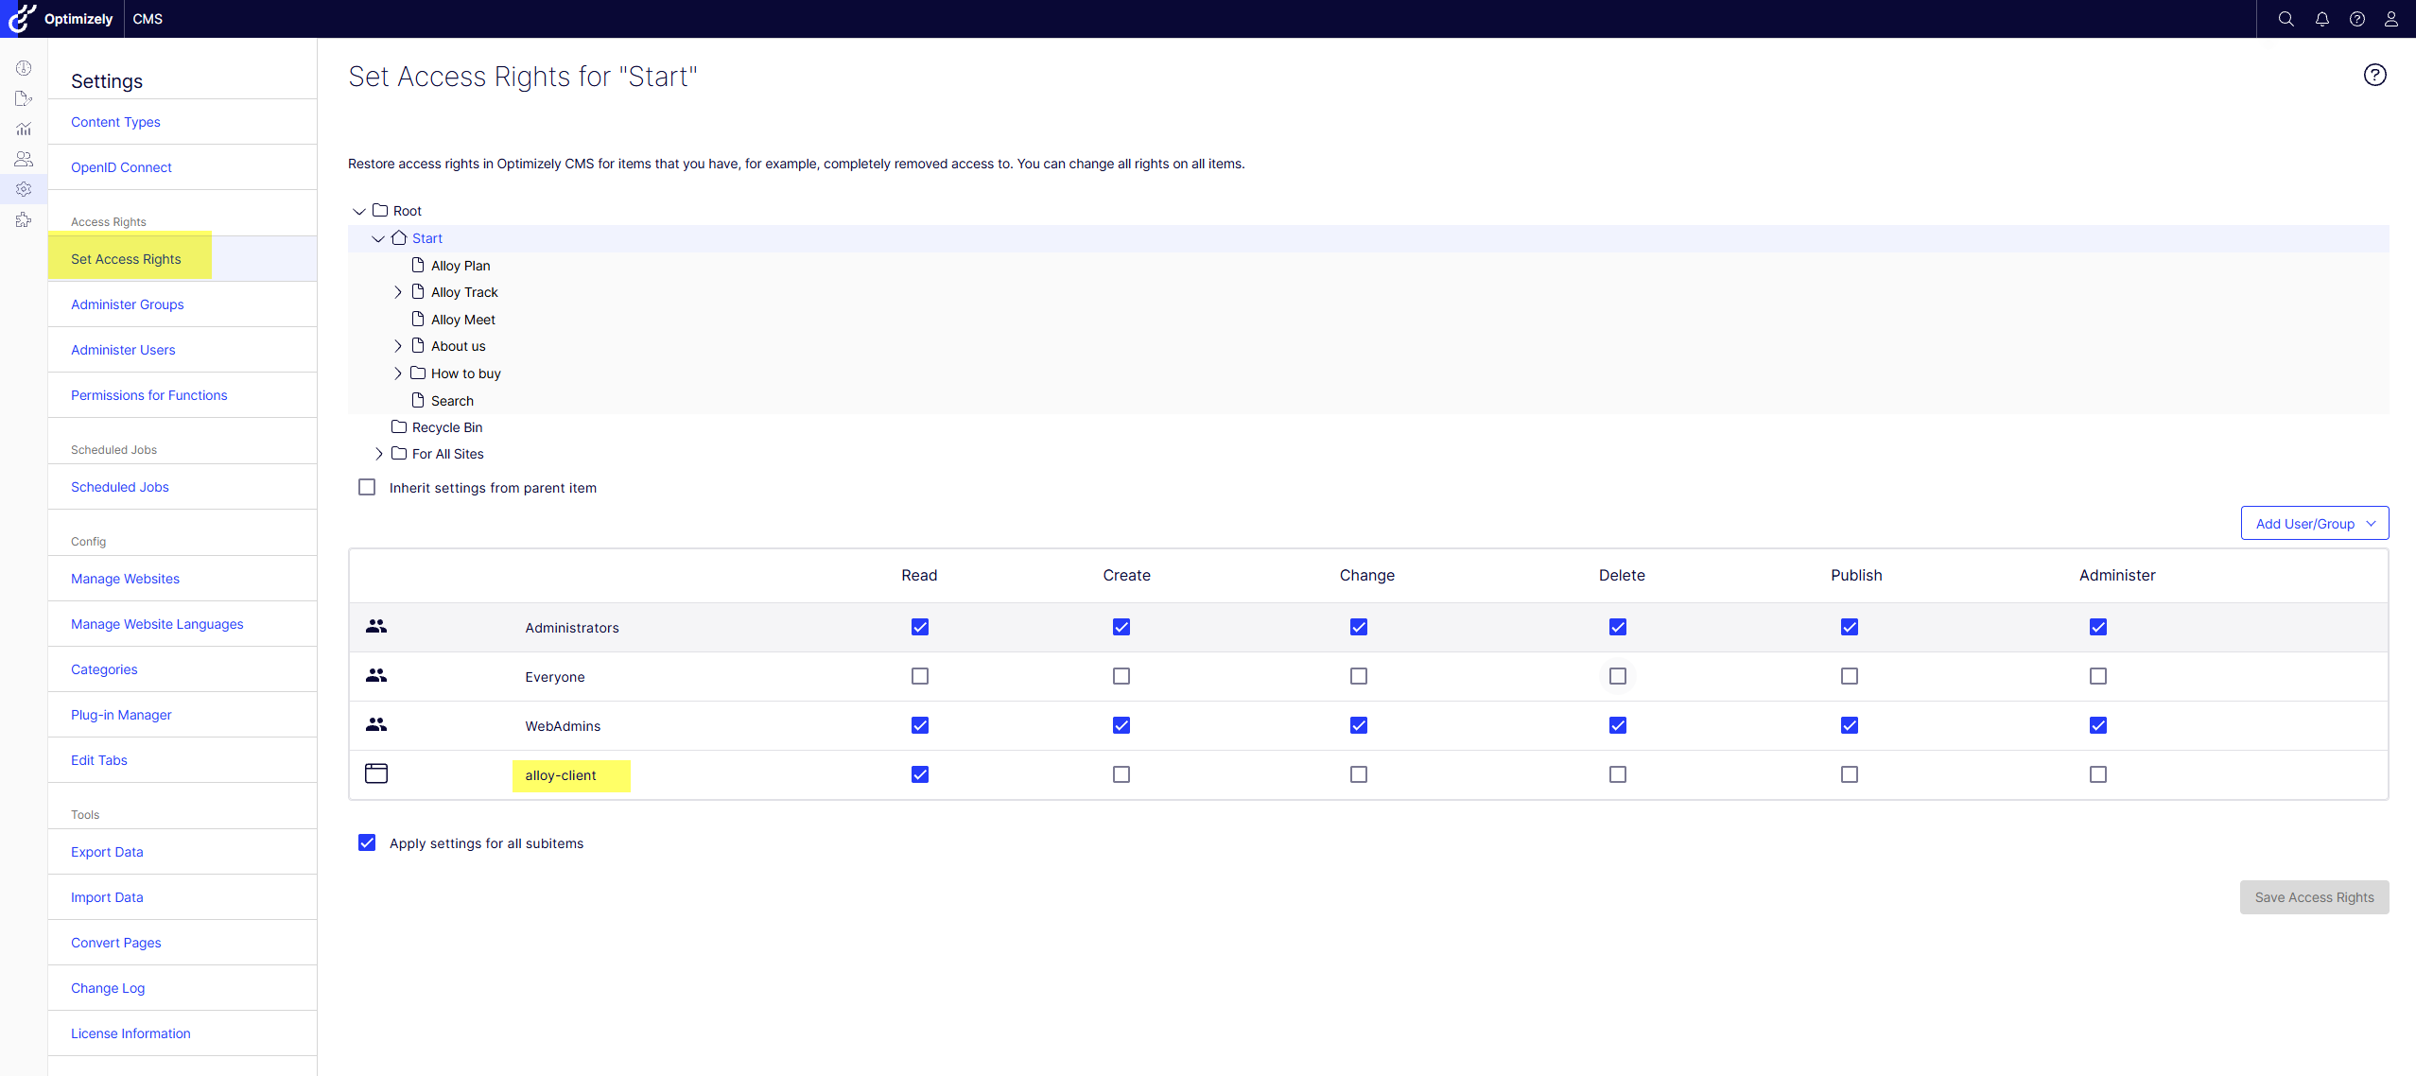Check Change for alloy-client
The width and height of the screenshot is (2416, 1076).
click(1359, 774)
